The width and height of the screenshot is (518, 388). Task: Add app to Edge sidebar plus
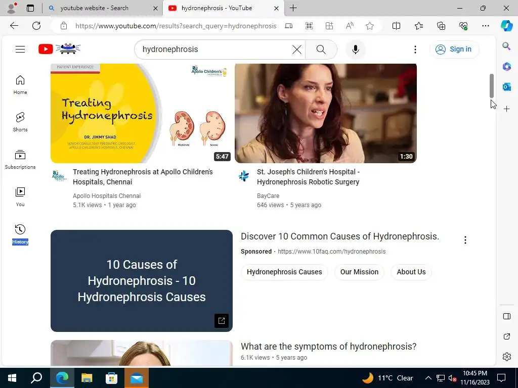506,109
